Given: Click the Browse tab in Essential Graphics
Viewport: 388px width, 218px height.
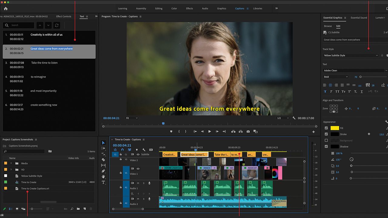Looking at the screenshot, I should coord(328,26).
